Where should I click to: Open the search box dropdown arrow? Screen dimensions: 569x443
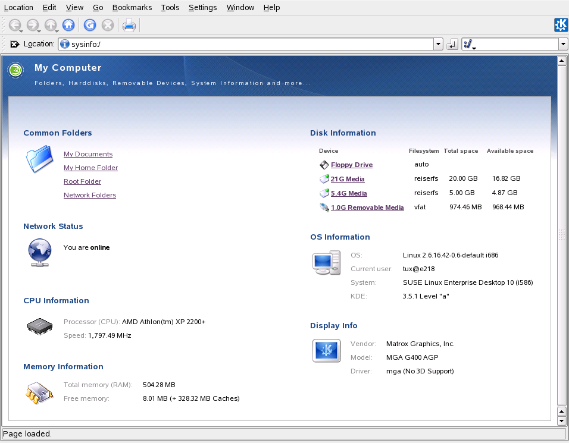562,44
